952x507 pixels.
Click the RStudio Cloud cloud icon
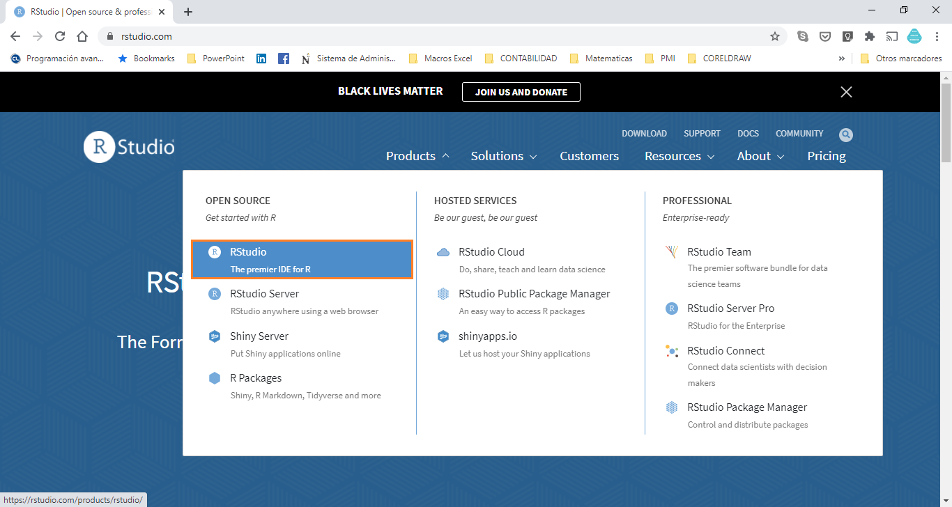tap(443, 251)
